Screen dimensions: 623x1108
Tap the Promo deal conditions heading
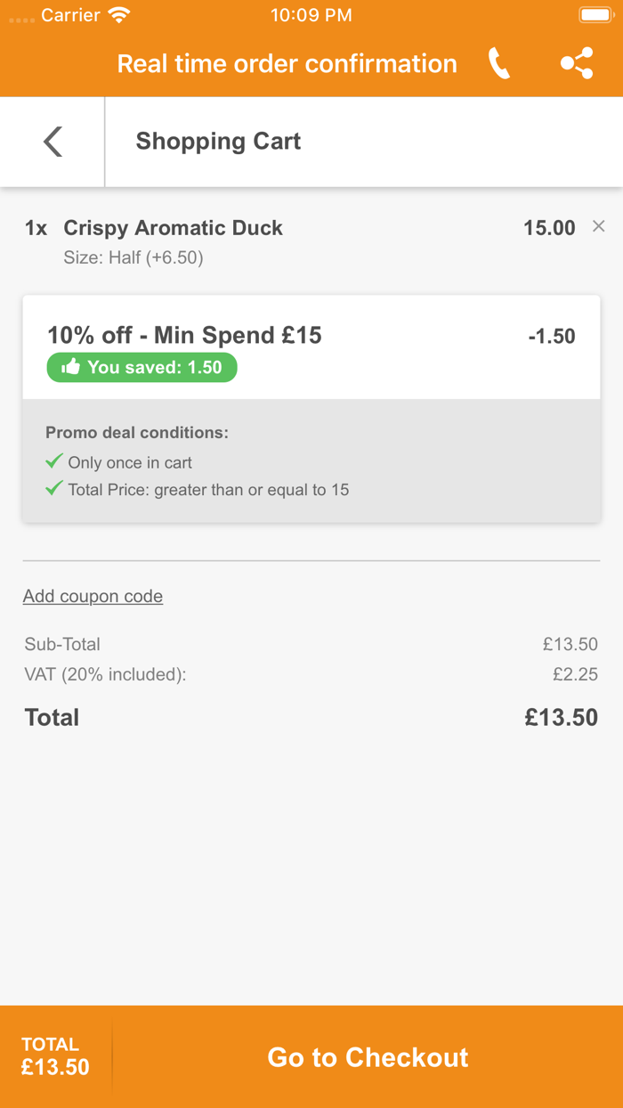137,433
